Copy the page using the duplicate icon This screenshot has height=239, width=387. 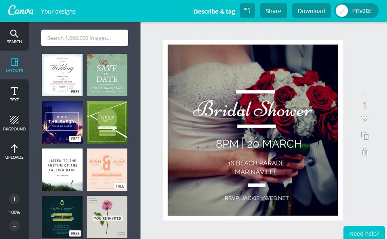tap(364, 135)
